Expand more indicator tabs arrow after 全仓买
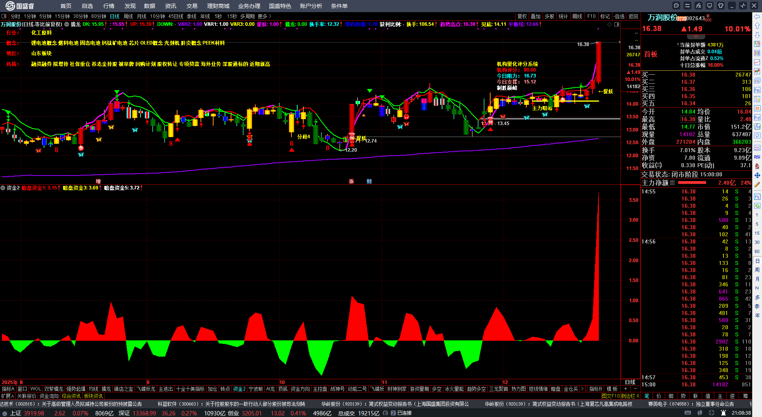Screen dimensions: 762x417 (x=582, y=389)
